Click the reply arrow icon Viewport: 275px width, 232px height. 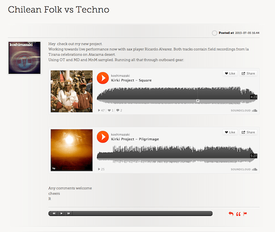[231, 214]
